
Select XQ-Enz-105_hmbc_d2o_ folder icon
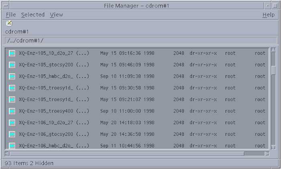tap(12, 76)
